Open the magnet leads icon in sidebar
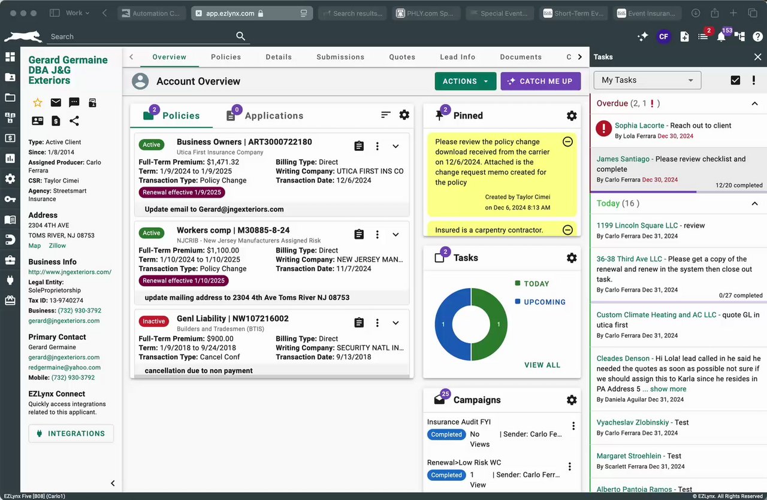The image size is (767, 500). click(x=10, y=240)
